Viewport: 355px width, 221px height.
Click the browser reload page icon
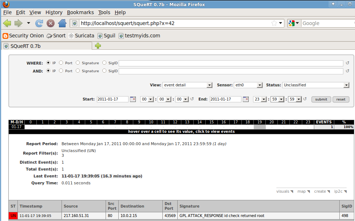click(39, 23)
